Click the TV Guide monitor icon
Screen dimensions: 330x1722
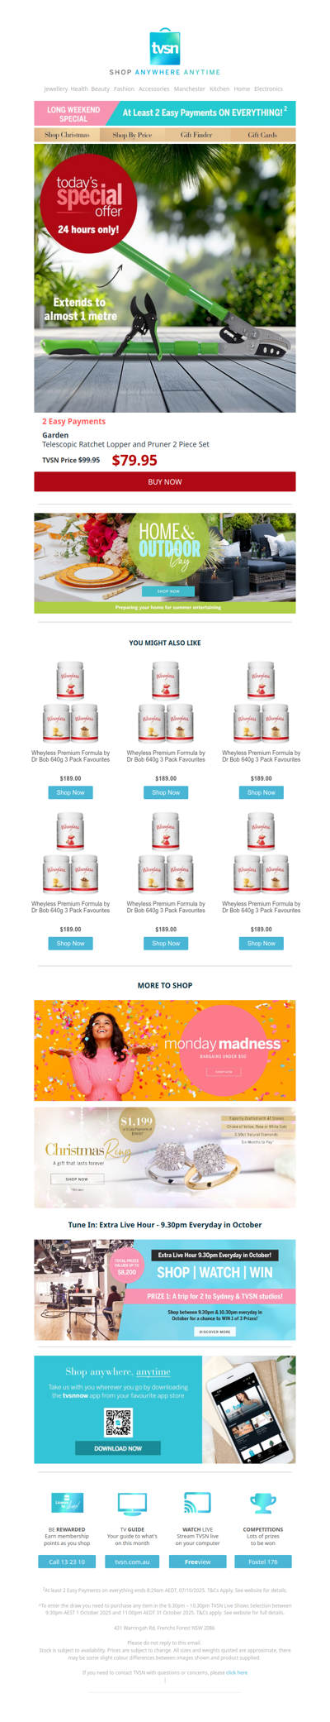point(132,1503)
